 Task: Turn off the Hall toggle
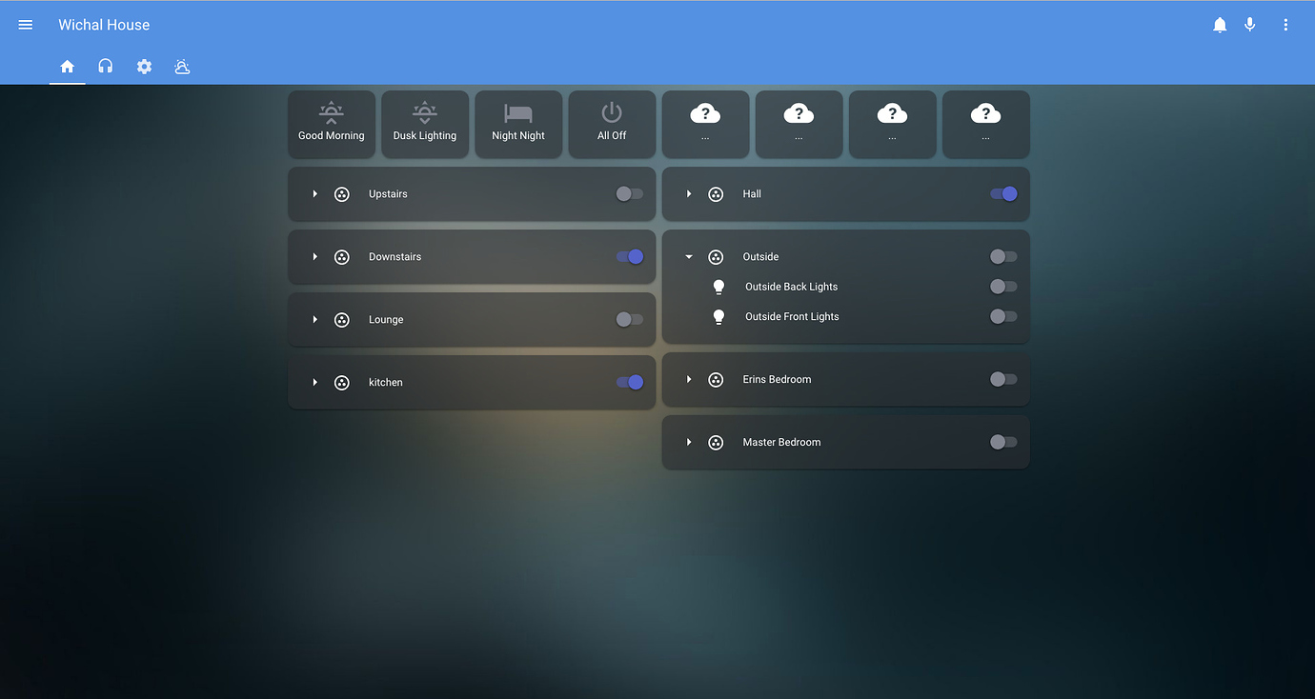coord(1003,193)
